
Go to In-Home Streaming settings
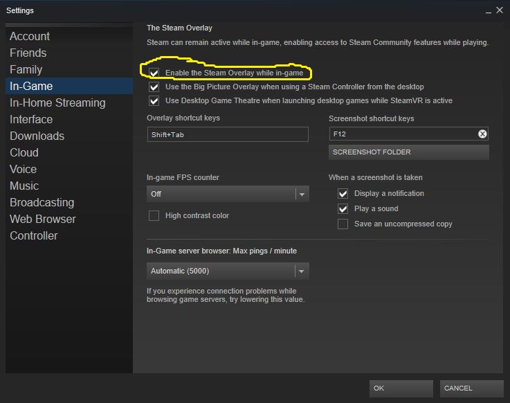57,102
